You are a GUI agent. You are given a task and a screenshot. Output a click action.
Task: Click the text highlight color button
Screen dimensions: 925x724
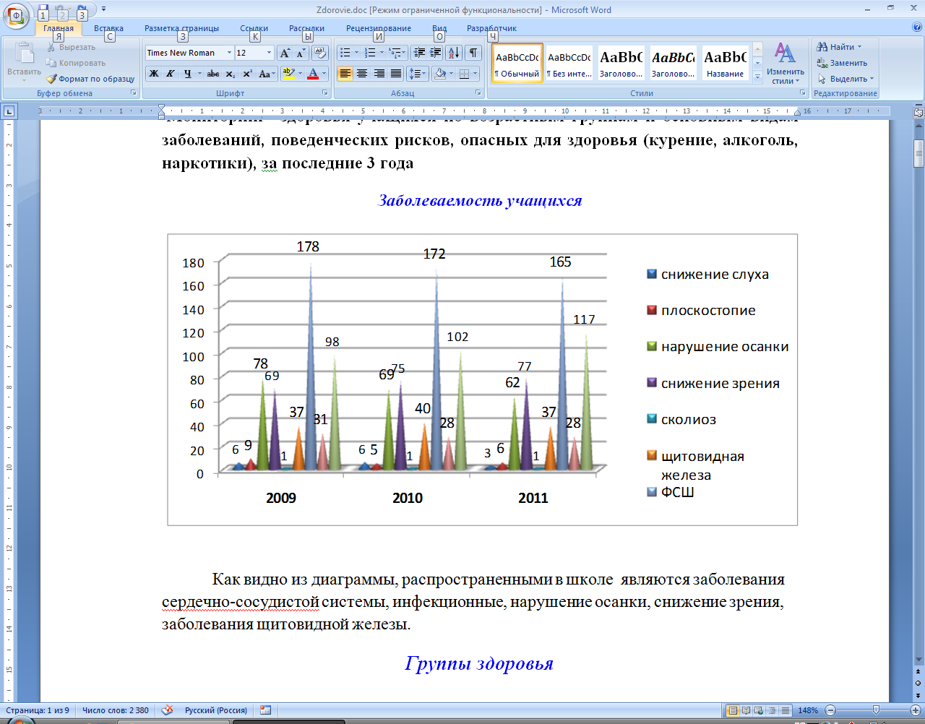(x=288, y=74)
